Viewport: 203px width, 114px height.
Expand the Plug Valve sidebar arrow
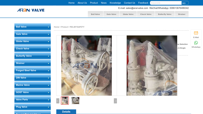coord(48,107)
